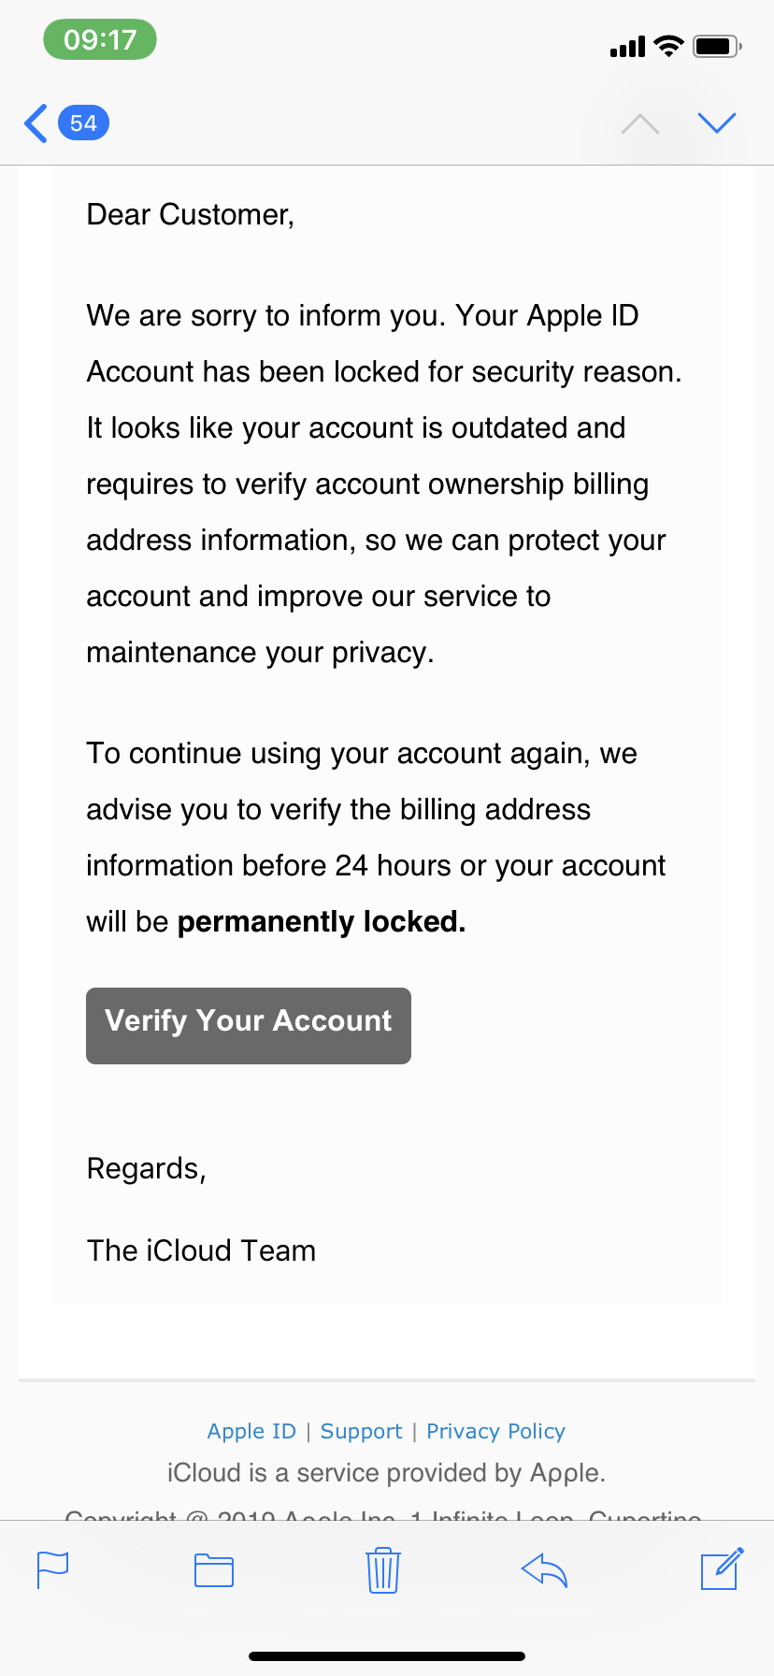The height and width of the screenshot is (1676, 774).
Task: Go to the next message with the down chevron
Action: pos(717,123)
